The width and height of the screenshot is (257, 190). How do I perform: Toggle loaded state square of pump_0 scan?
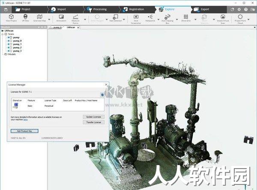click(9, 41)
